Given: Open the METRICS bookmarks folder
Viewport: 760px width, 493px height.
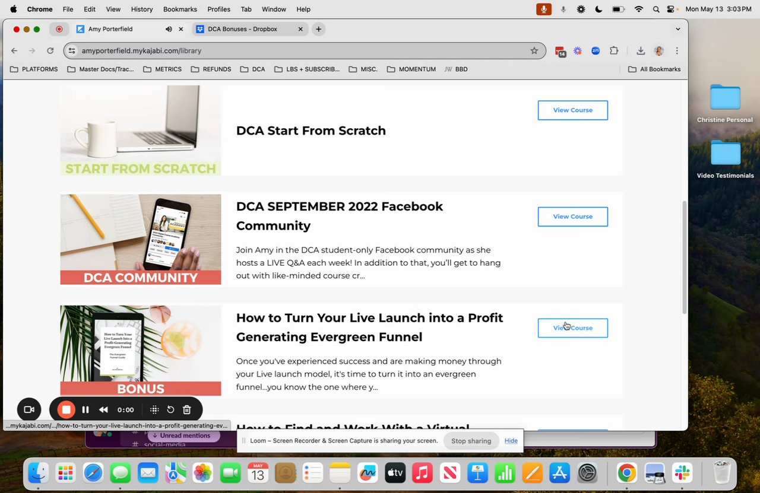Looking at the screenshot, I should 163,69.
